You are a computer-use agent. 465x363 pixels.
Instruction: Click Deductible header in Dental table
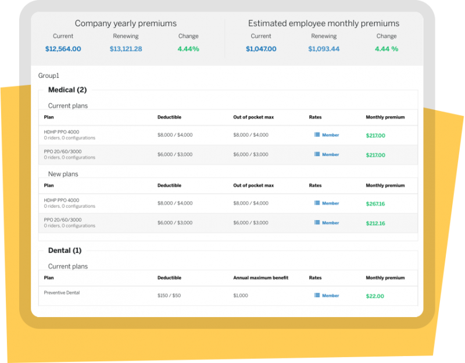point(169,278)
